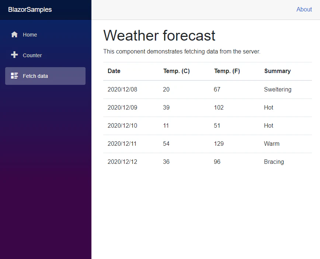
Task: Select the date 2020/12/12 cell
Action: (x=122, y=162)
